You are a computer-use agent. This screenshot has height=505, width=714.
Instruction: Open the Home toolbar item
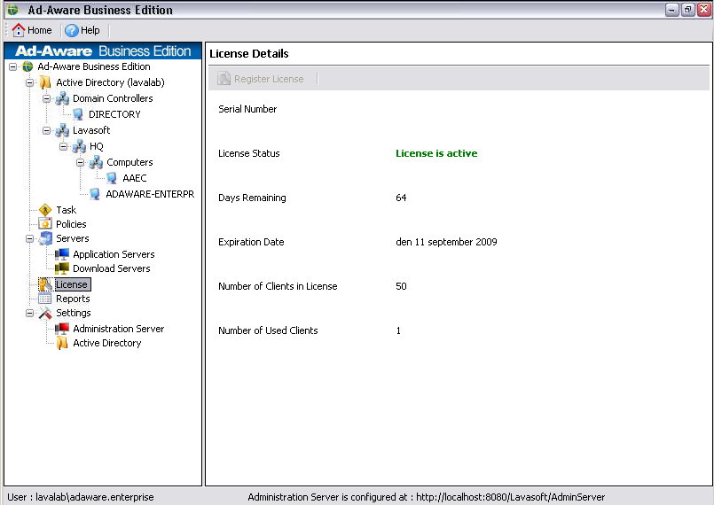32,30
